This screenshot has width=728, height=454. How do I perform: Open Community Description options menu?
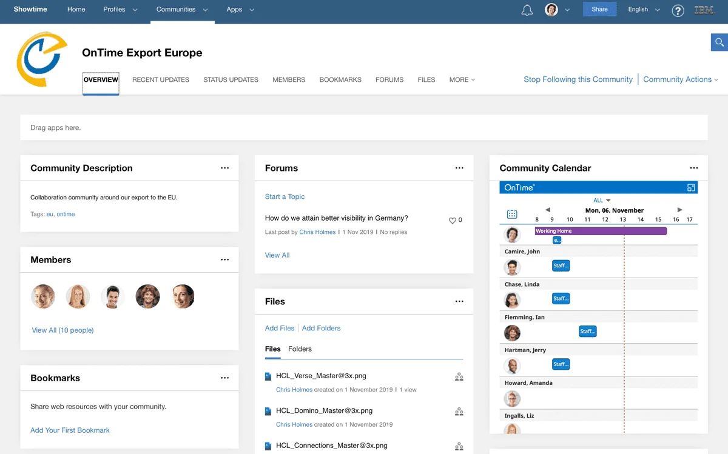pyautogui.click(x=225, y=168)
